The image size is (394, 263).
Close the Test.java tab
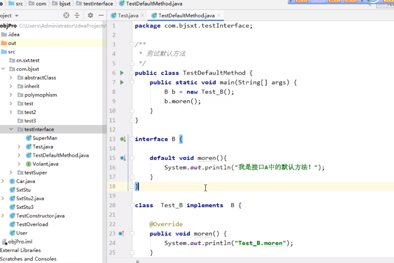coord(143,15)
